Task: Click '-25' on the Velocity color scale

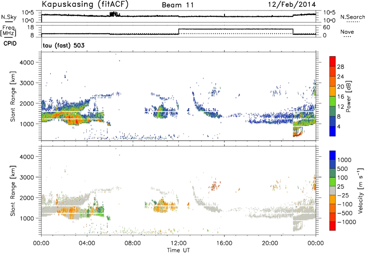Action: tap(343, 195)
